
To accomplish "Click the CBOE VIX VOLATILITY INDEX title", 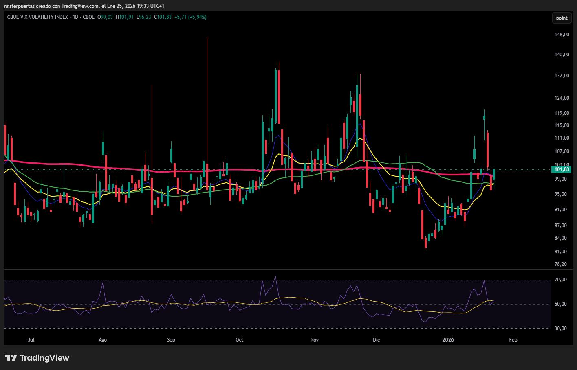I will [37, 17].
